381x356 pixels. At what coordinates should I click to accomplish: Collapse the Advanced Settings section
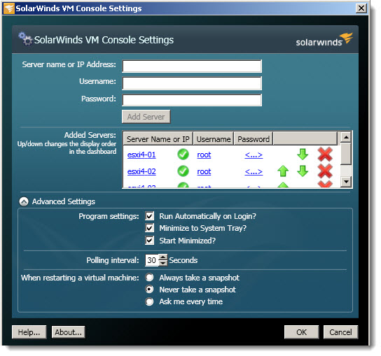point(24,201)
